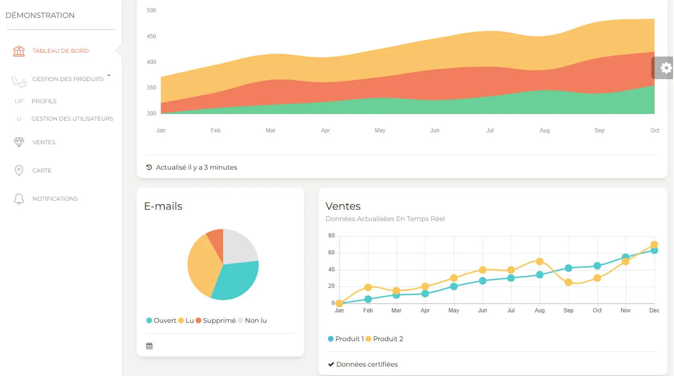Click the calendar icon under E-mails chart
This screenshot has width=674, height=376.
(150, 346)
